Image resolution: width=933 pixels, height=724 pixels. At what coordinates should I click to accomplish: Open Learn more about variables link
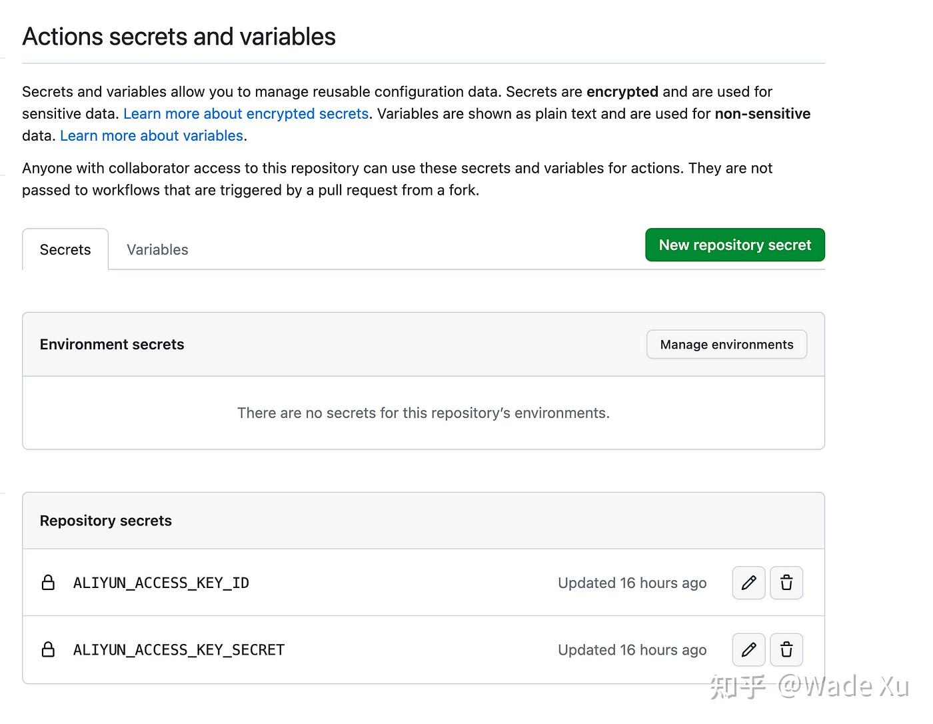point(151,135)
